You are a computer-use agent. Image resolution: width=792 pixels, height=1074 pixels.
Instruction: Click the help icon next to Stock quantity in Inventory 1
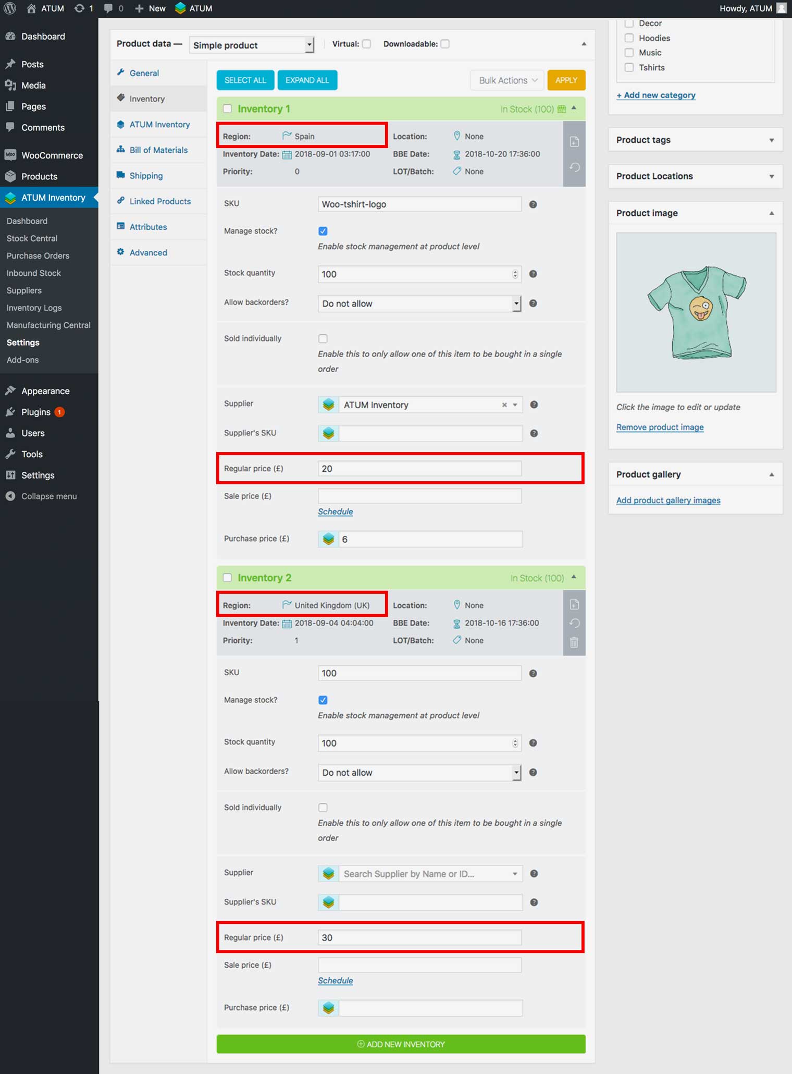point(533,274)
